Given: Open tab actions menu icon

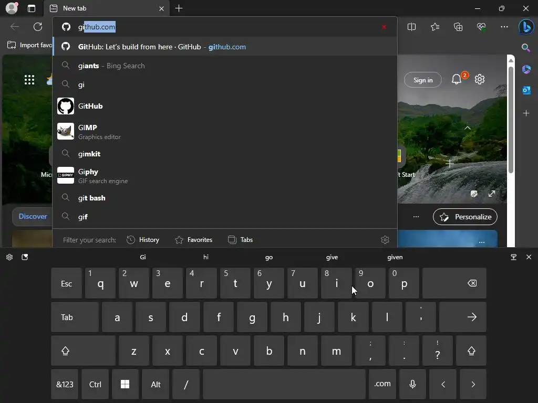Looking at the screenshot, I should (31, 8).
